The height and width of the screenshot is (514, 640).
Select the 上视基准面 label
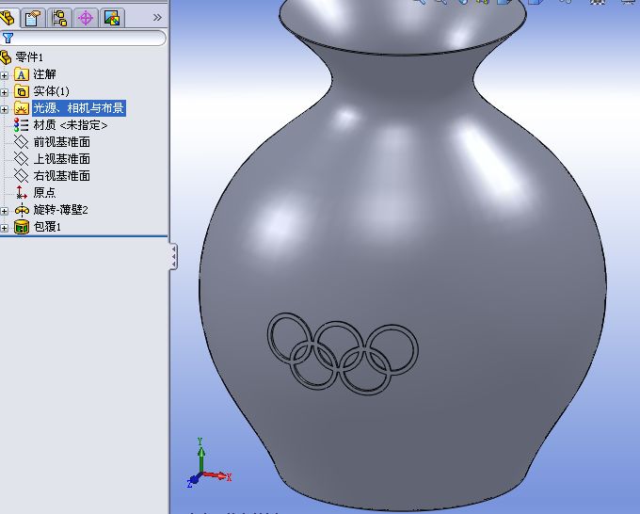[x=61, y=159]
